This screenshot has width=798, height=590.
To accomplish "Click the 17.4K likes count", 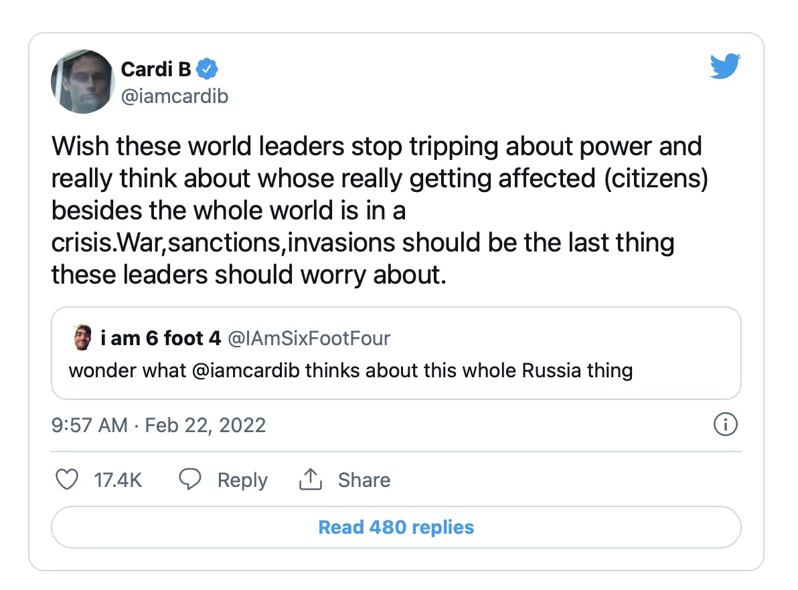I will click(x=118, y=480).
